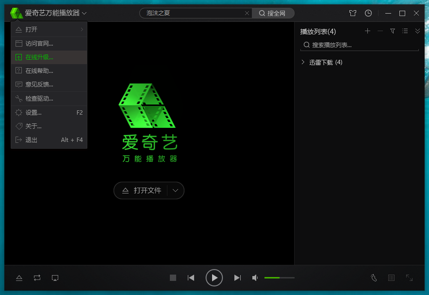Open 设置 from the menu
This screenshot has width=429, height=295.
pos(49,113)
